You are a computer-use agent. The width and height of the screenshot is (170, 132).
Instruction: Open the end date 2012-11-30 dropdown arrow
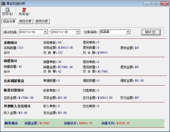[77, 32]
